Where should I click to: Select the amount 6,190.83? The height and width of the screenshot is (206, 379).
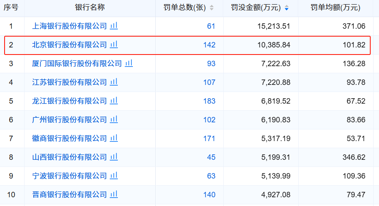click(276, 120)
